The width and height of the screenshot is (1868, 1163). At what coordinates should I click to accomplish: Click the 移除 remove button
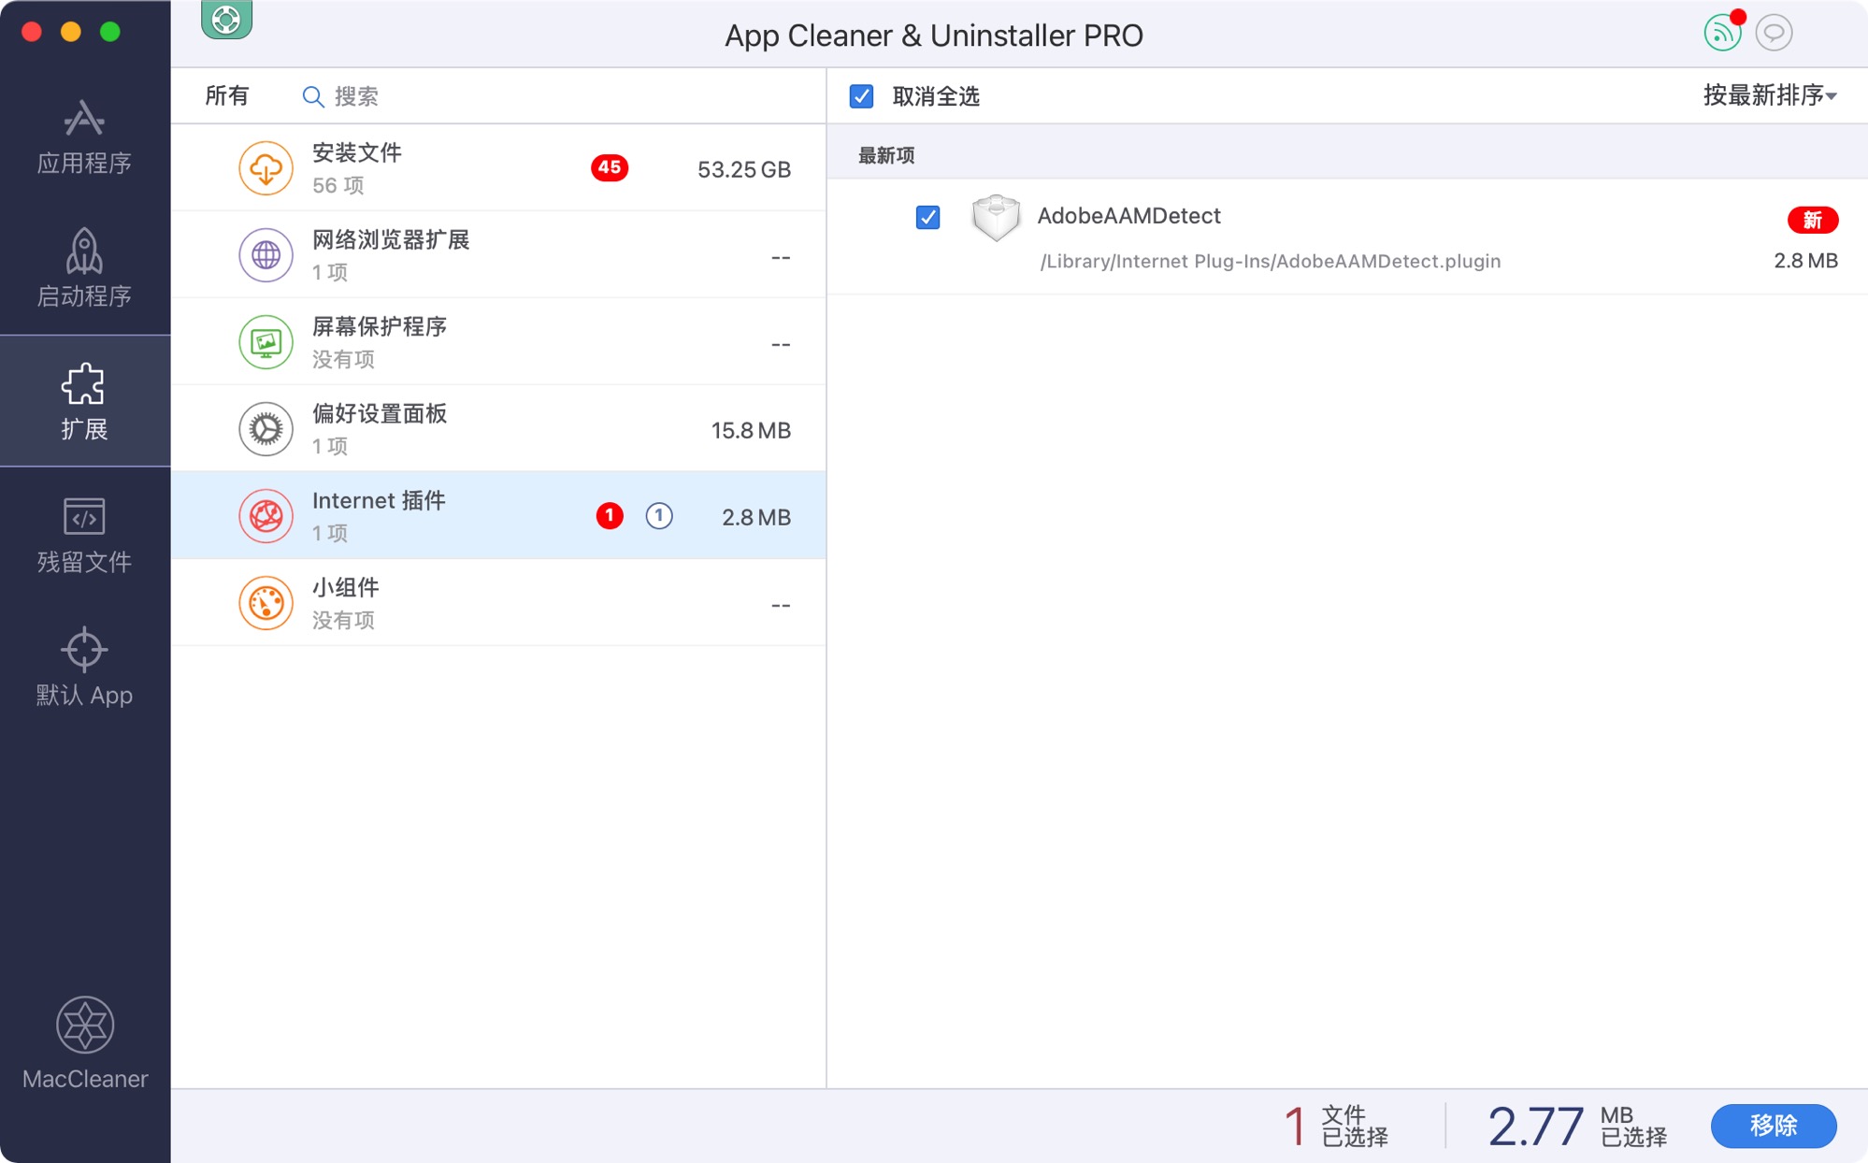click(1773, 1126)
